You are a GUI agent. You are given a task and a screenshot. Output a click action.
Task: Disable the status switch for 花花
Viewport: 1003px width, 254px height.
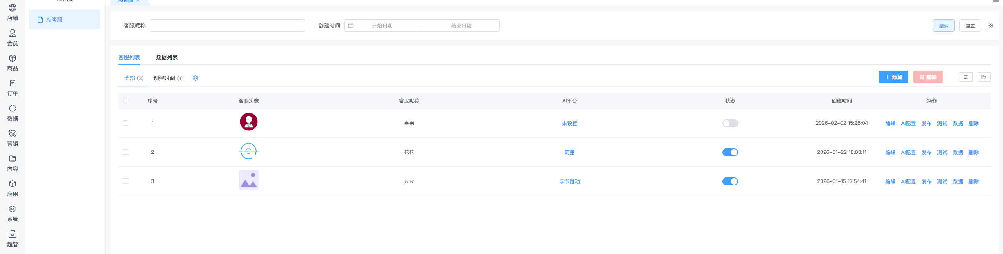point(730,152)
